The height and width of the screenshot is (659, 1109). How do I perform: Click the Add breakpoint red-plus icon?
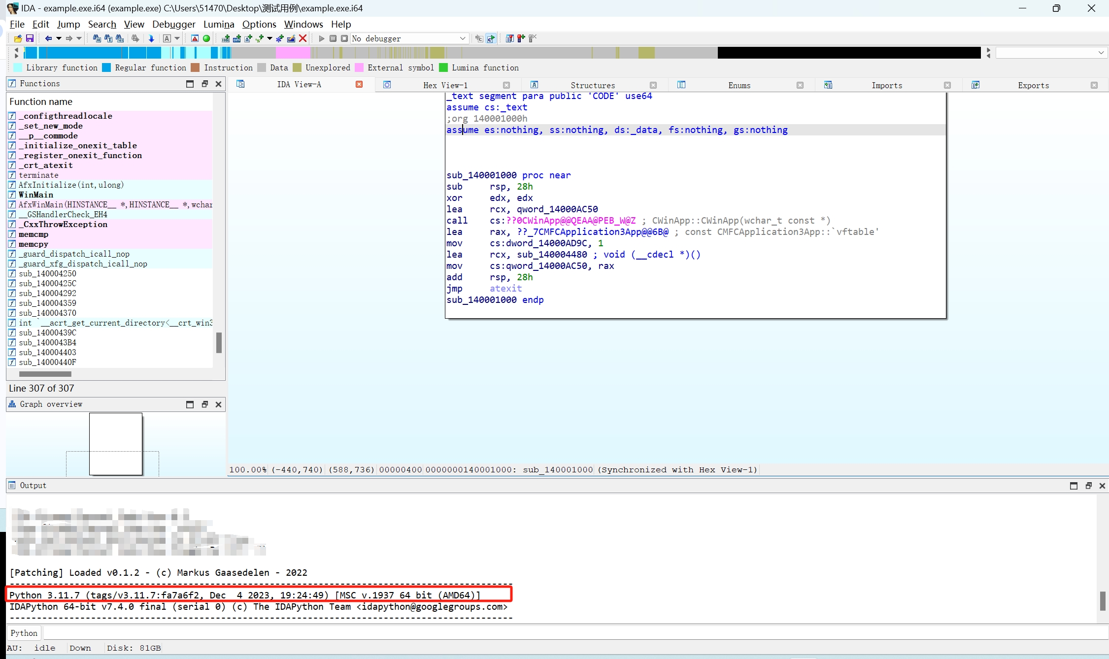point(521,38)
